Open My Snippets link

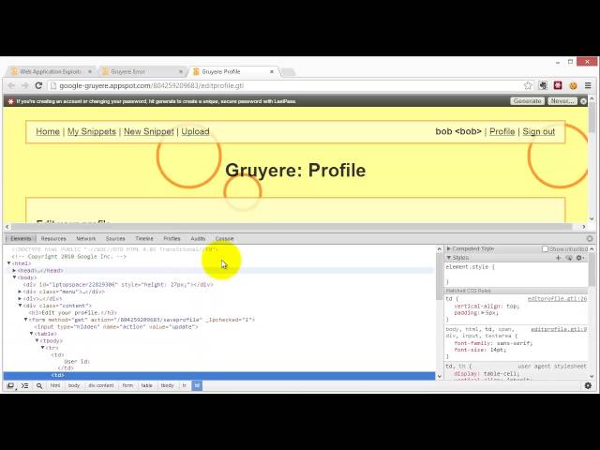(92, 131)
